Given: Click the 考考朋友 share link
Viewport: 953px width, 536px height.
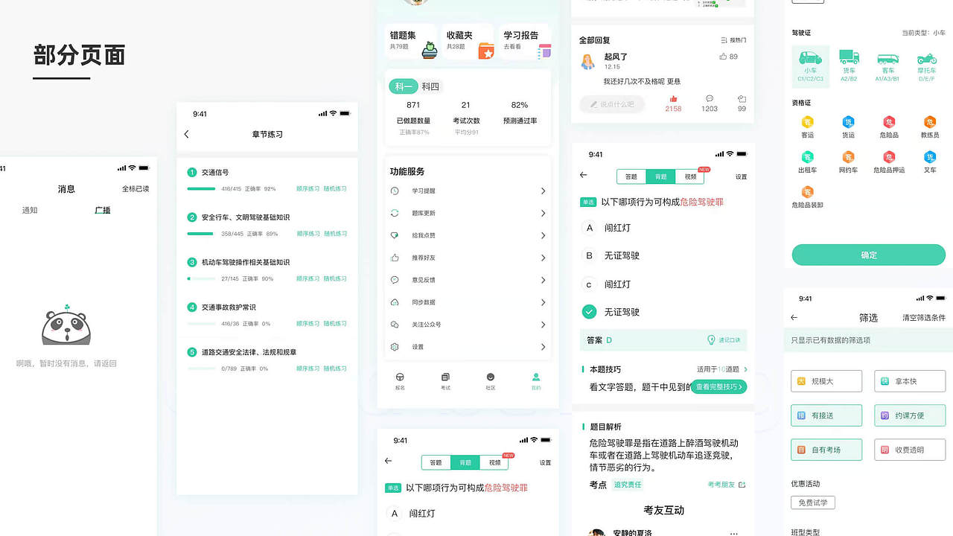Looking at the screenshot, I should [x=727, y=485].
